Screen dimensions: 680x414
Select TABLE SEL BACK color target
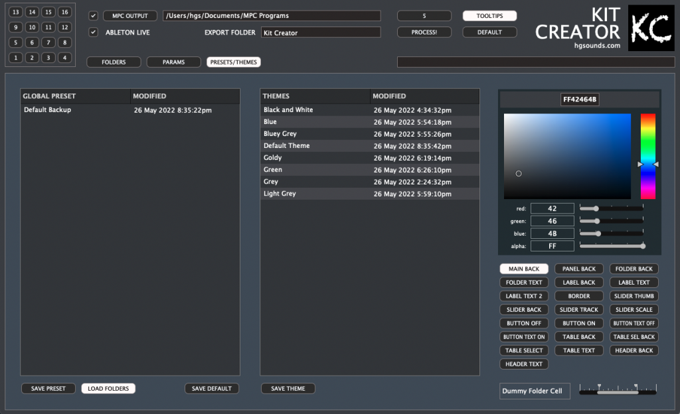point(634,337)
